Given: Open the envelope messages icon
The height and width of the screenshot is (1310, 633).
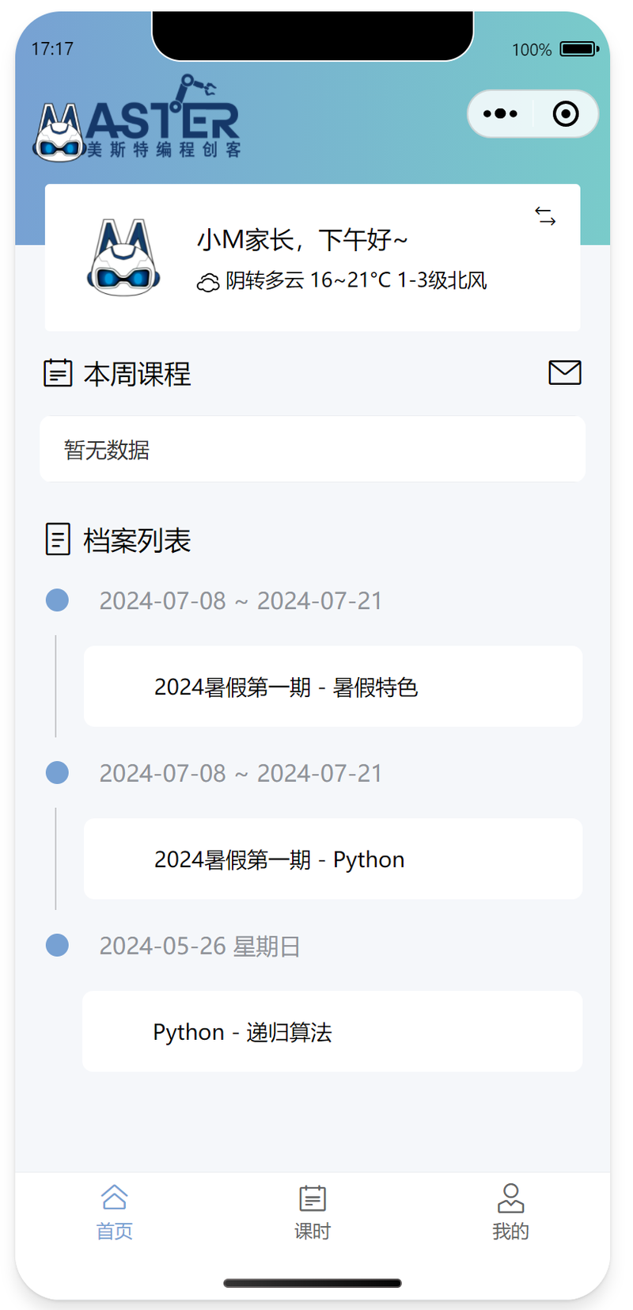Looking at the screenshot, I should [x=565, y=372].
